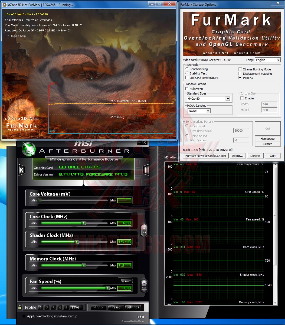Enable the Custom Size checkbox

(x=242, y=98)
